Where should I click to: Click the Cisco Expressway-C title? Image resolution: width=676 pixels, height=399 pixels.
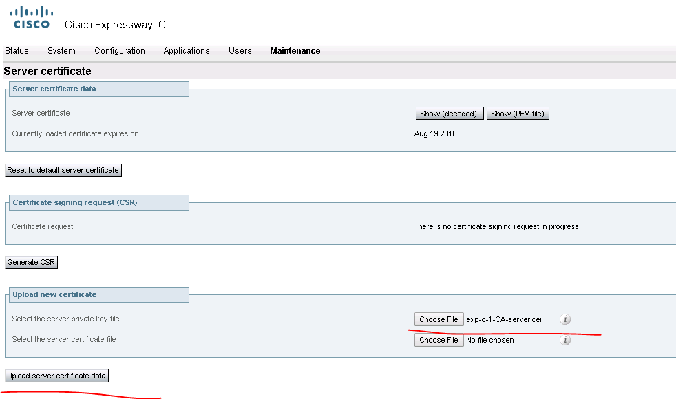pyautogui.click(x=115, y=25)
